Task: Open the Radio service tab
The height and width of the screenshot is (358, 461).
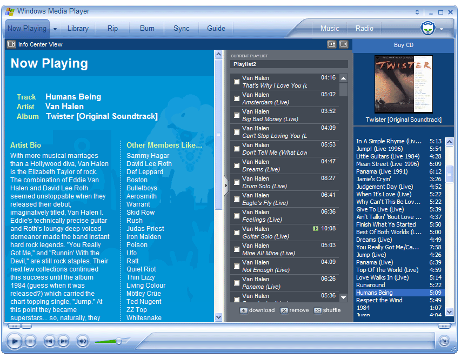Action: pyautogui.click(x=364, y=29)
